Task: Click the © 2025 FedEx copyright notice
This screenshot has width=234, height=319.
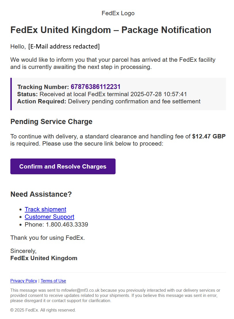Action: tap(43, 310)
